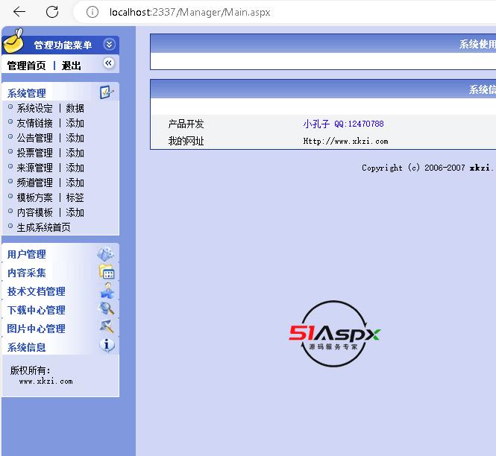Screen dimensions: 496x456
Task: Open 系统设定 menu item
Action: click(35, 108)
